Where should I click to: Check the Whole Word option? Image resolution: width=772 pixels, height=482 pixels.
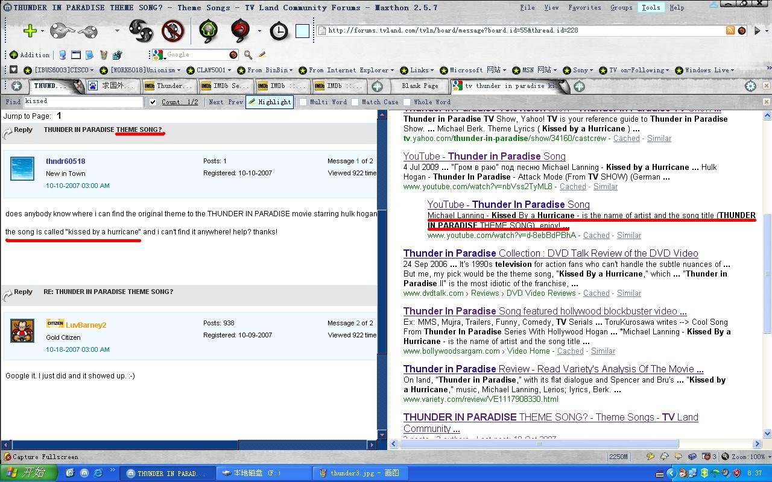pos(407,102)
